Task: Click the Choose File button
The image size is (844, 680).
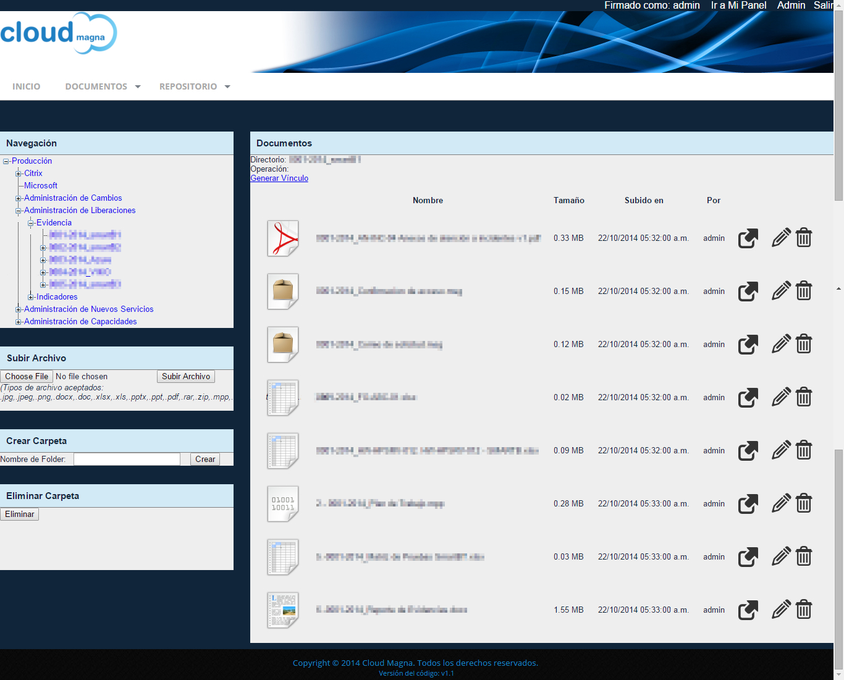Action: [27, 376]
